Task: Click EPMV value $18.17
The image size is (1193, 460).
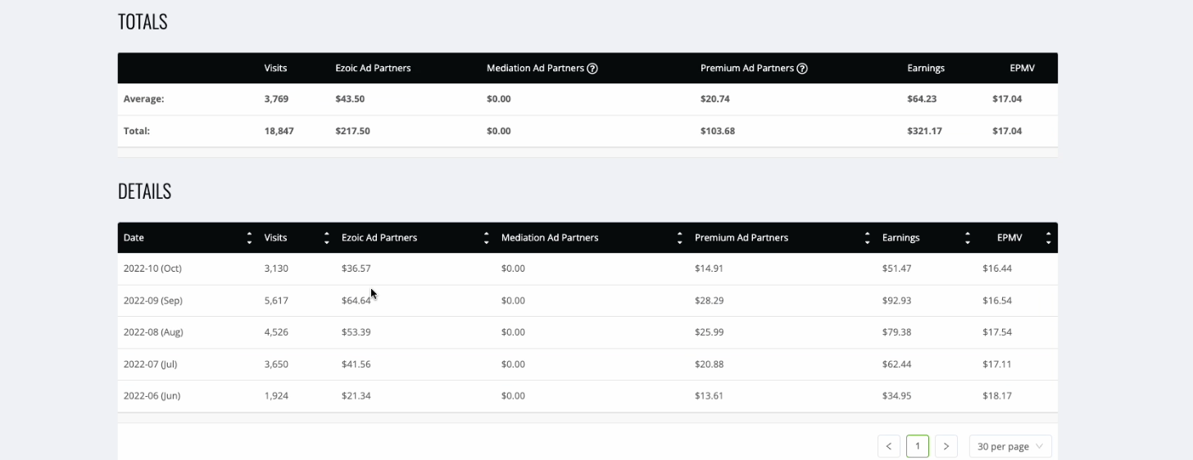Action: pyautogui.click(x=997, y=396)
